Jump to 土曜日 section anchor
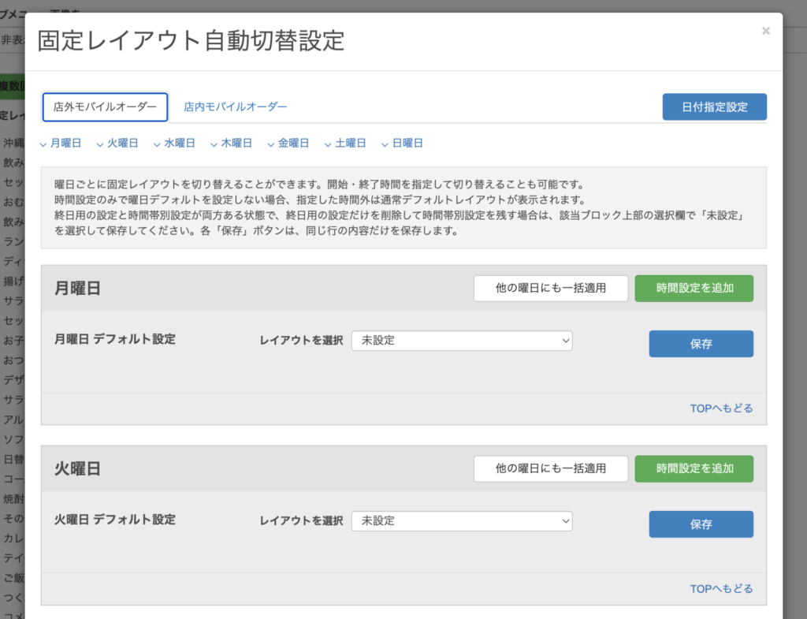 click(346, 144)
